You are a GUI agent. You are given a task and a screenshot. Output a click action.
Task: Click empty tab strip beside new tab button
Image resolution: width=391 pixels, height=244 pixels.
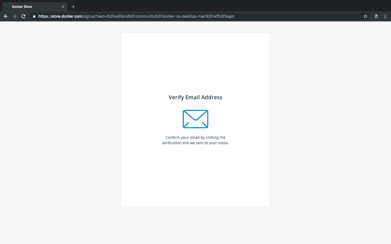(217, 6)
